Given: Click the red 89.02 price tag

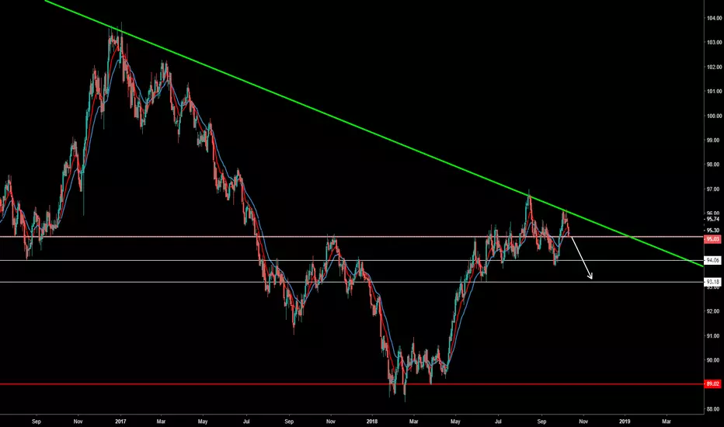Looking at the screenshot, I should click(712, 384).
